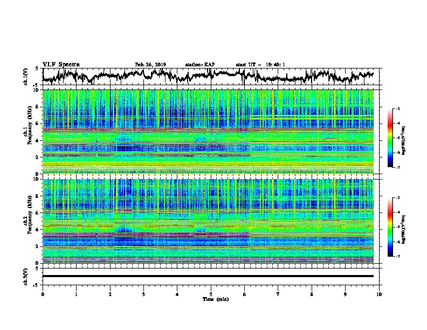
Task: Click tick label "9" on the Time axis
Action: tap(345, 294)
